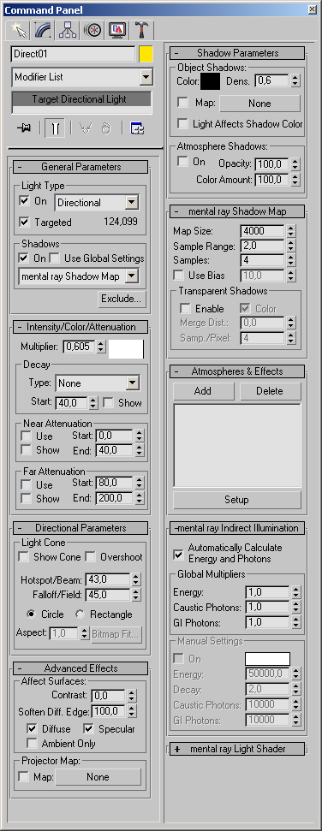The image size is (322, 831).
Task: Open the Modifier List dropdown
Action: tap(146, 77)
